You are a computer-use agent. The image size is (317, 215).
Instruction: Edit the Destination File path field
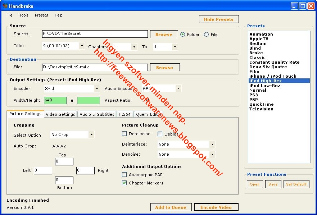pyautogui.click(x=95, y=67)
